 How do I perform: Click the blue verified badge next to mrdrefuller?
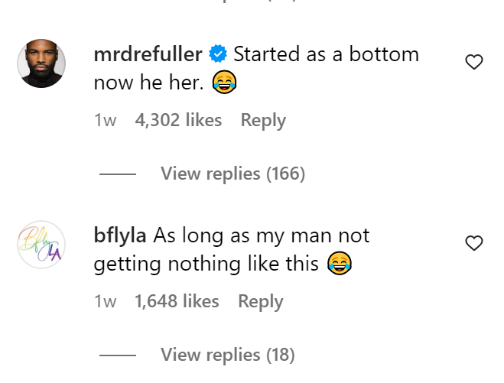[218, 54]
